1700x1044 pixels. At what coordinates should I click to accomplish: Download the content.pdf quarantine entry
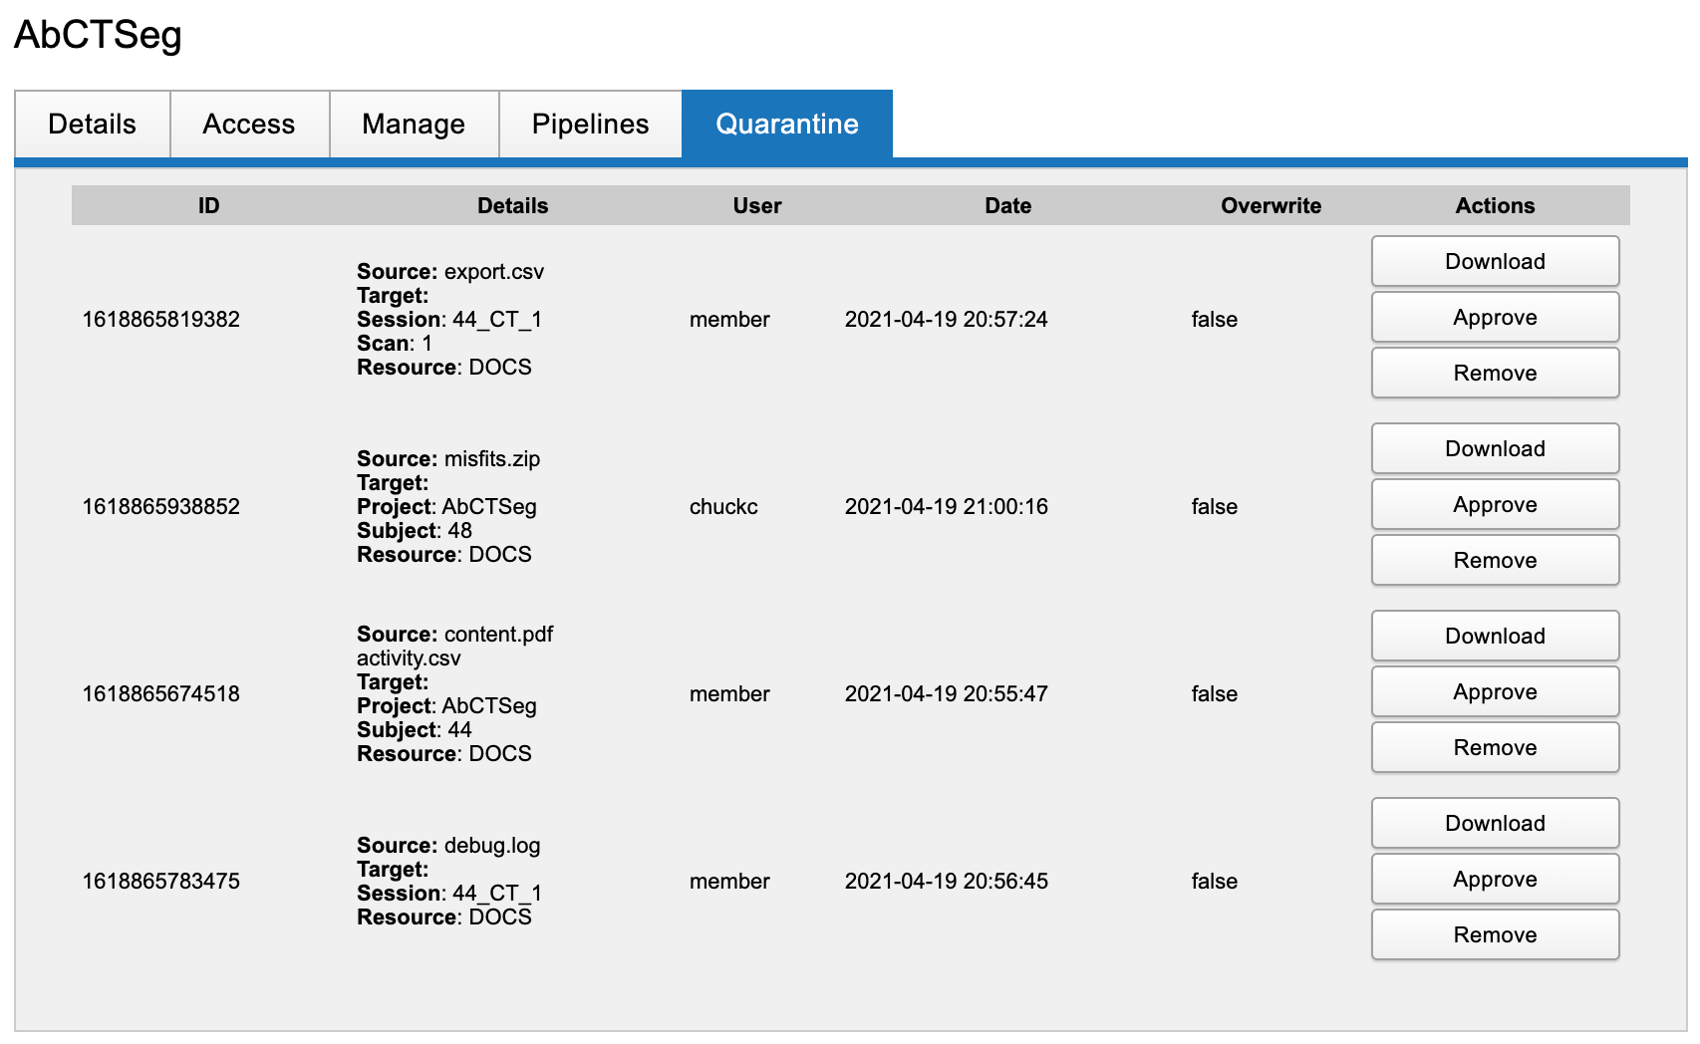1494,637
